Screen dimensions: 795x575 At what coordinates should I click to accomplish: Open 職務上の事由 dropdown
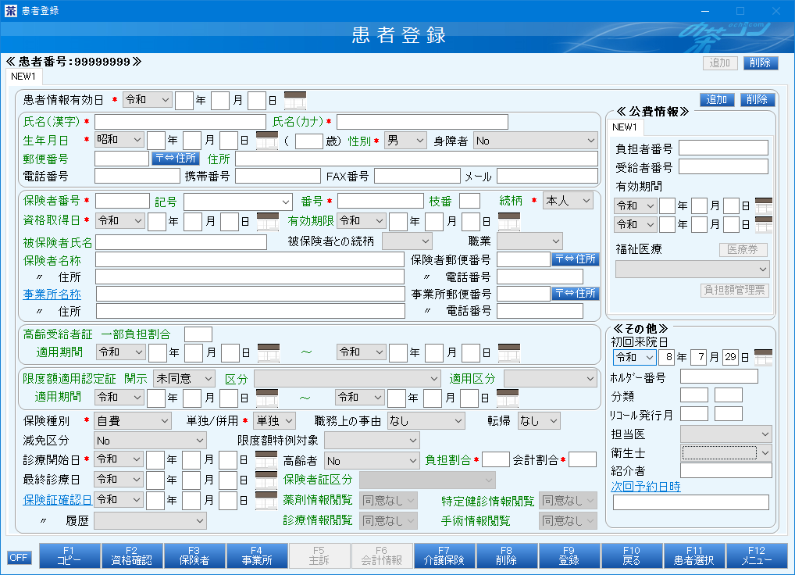click(x=426, y=421)
